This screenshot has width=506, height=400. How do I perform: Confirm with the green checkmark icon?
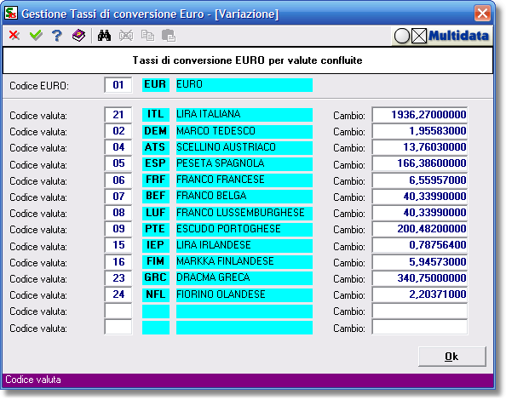[36, 35]
